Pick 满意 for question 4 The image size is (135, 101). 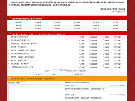(x=80, y=47)
